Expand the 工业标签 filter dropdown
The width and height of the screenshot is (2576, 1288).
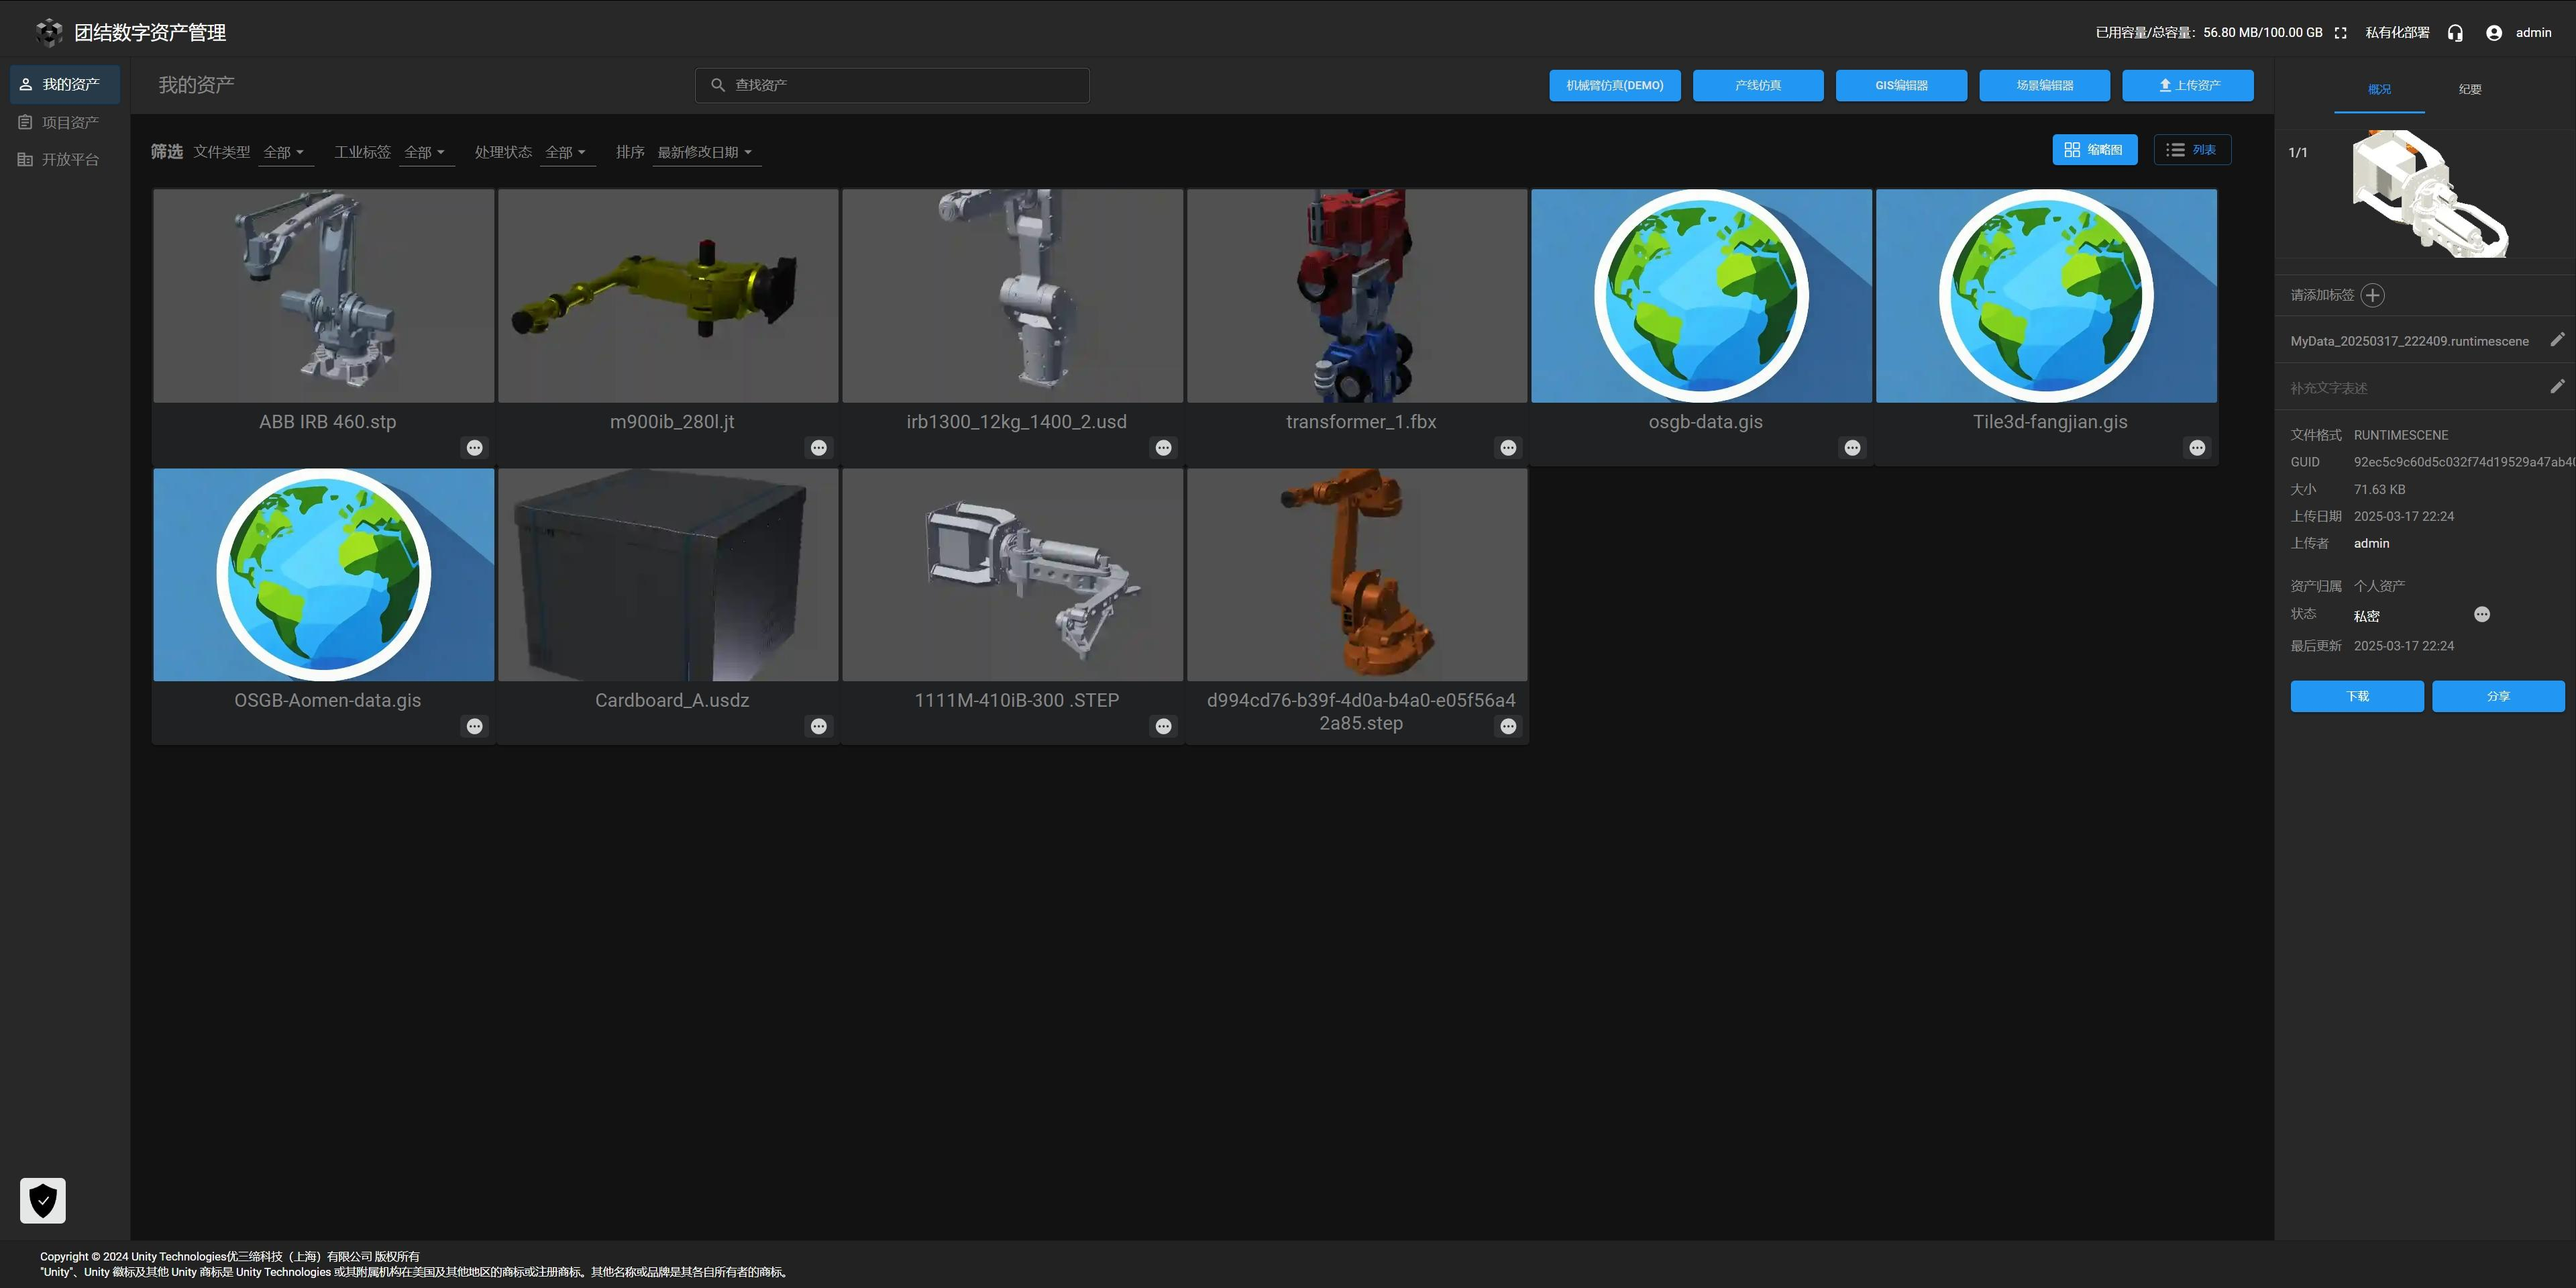pos(425,152)
